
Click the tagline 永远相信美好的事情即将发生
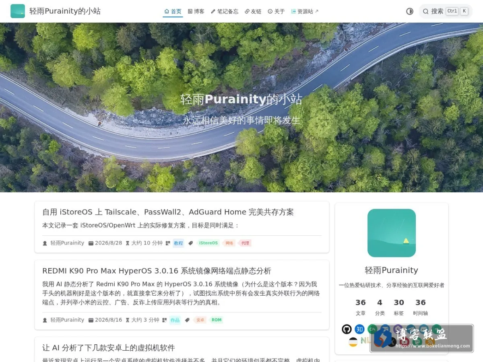pyautogui.click(x=242, y=120)
